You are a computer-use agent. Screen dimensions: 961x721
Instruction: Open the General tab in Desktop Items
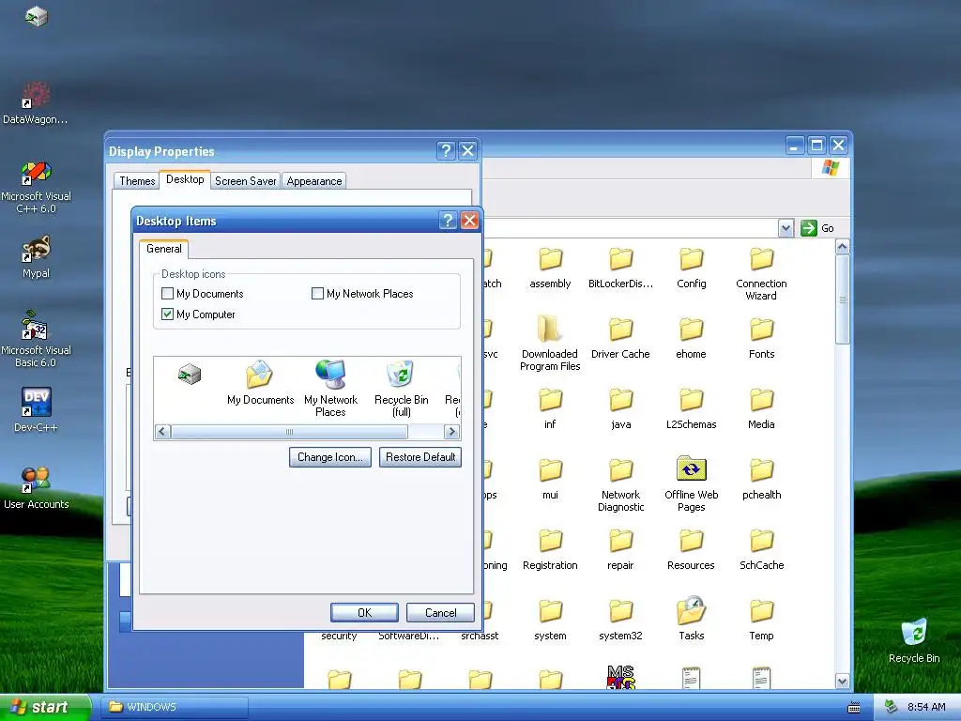point(163,249)
